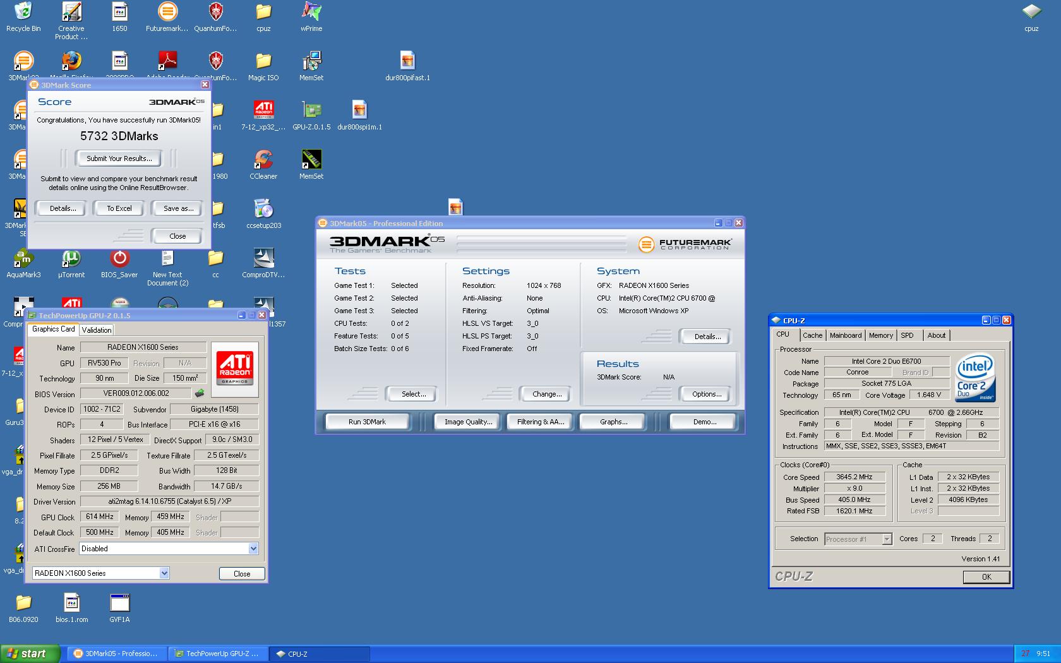Click the GPU Clock 614 MHz field in GPU-Z
Screen dimensions: 1061x663
pos(99,517)
